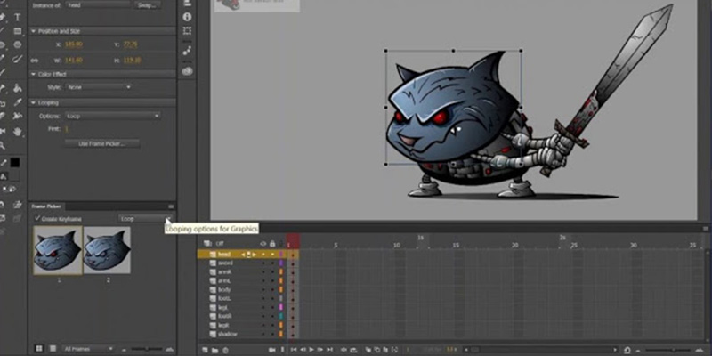Click the Use Frame Picker button
Viewport: 712px width, 356px height.
tap(102, 143)
